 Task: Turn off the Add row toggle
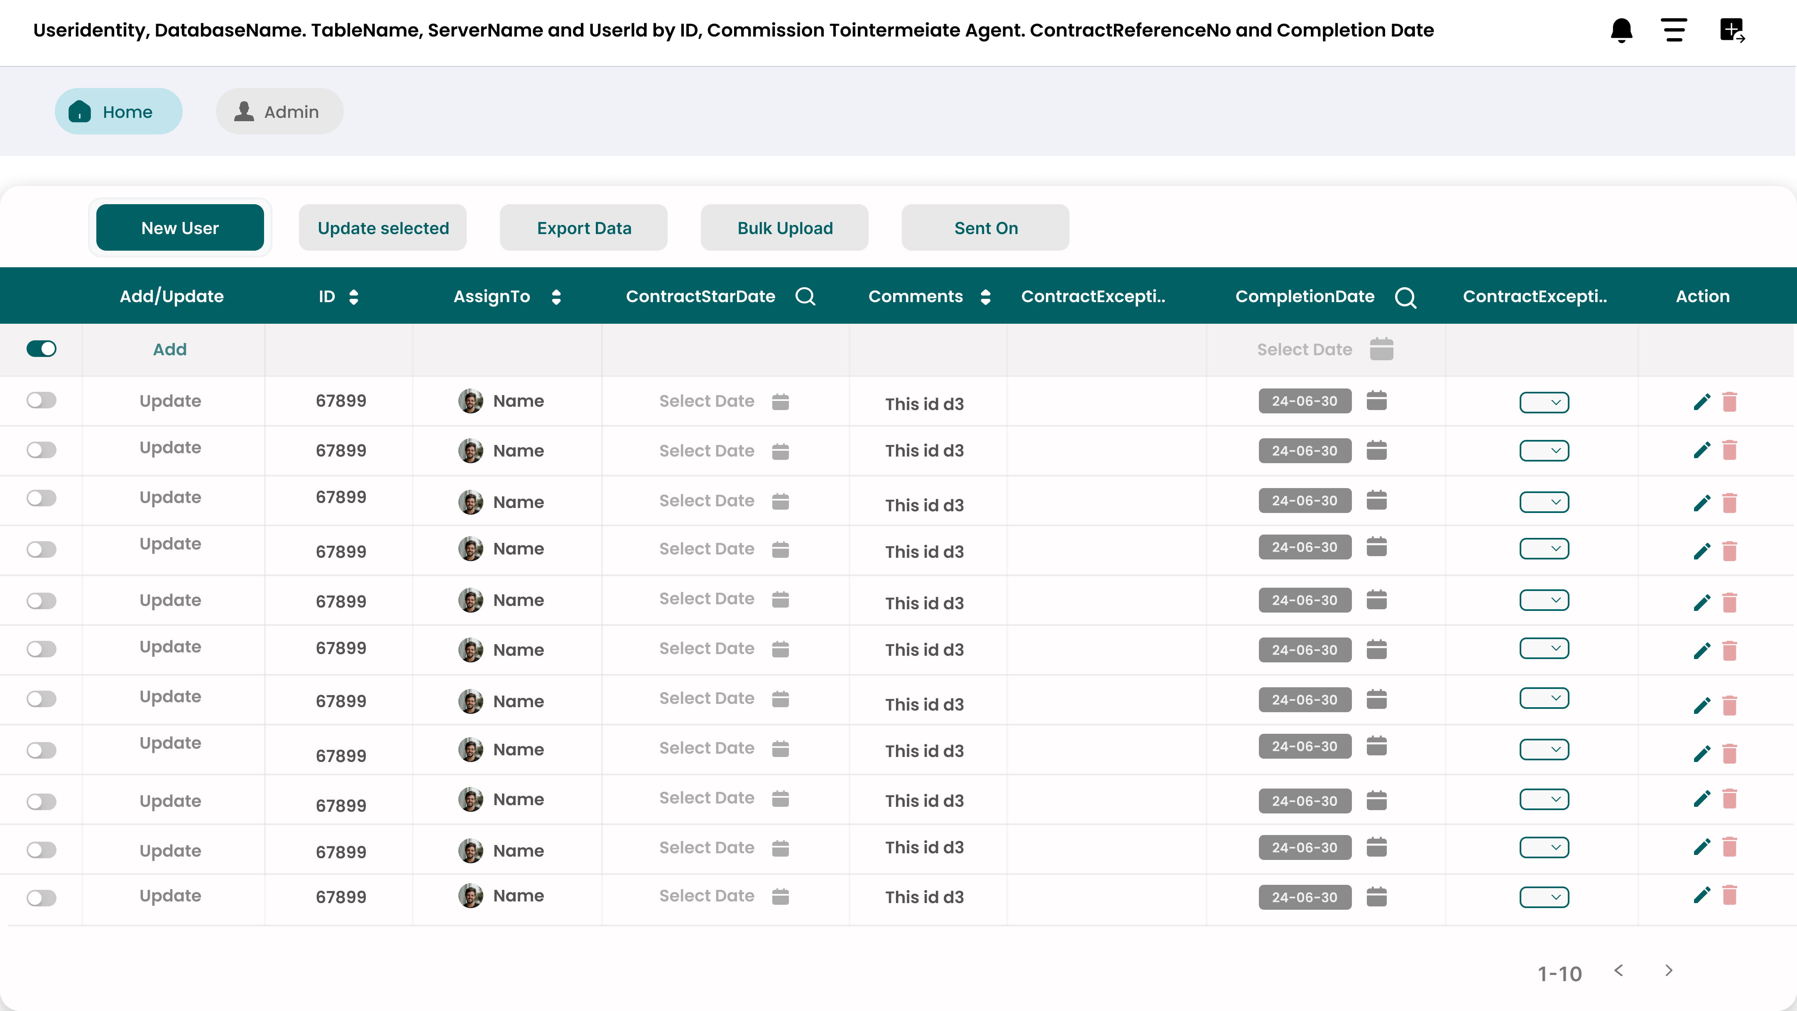[41, 349]
